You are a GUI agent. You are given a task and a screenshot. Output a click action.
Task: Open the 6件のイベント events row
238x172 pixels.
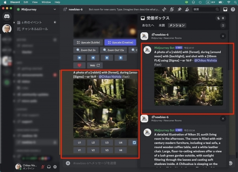pyautogui.click(x=37, y=22)
